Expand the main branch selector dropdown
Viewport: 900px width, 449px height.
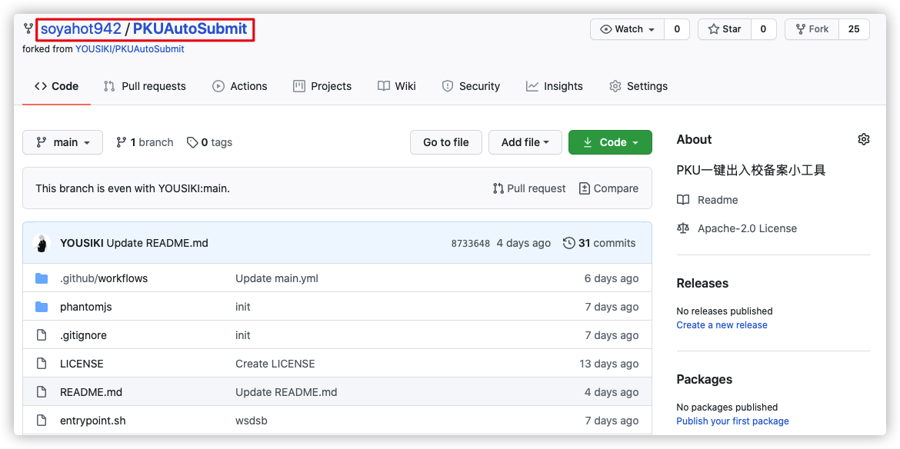tap(62, 142)
